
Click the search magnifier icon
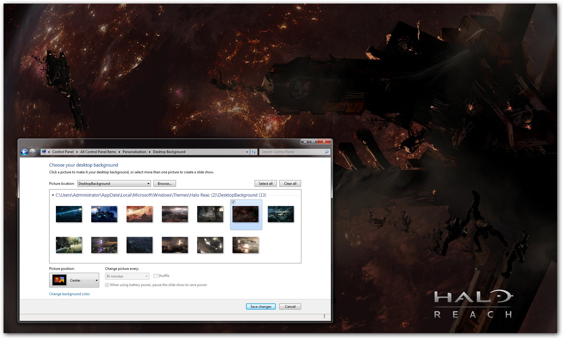[327, 152]
